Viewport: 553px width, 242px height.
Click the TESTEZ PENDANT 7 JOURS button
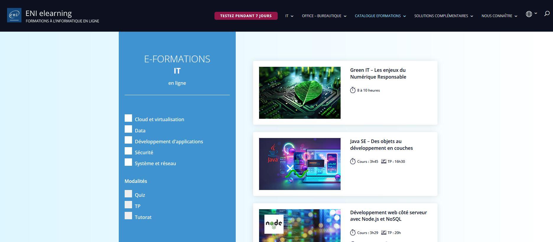246,16
